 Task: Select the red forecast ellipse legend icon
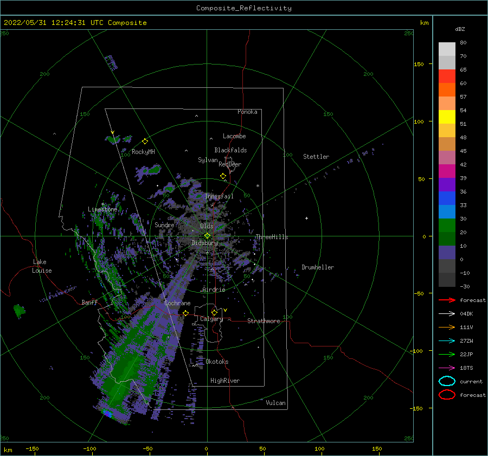coord(447,395)
